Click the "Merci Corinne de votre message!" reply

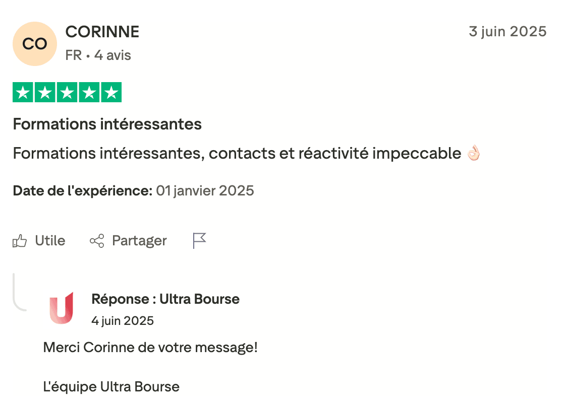click(150, 347)
